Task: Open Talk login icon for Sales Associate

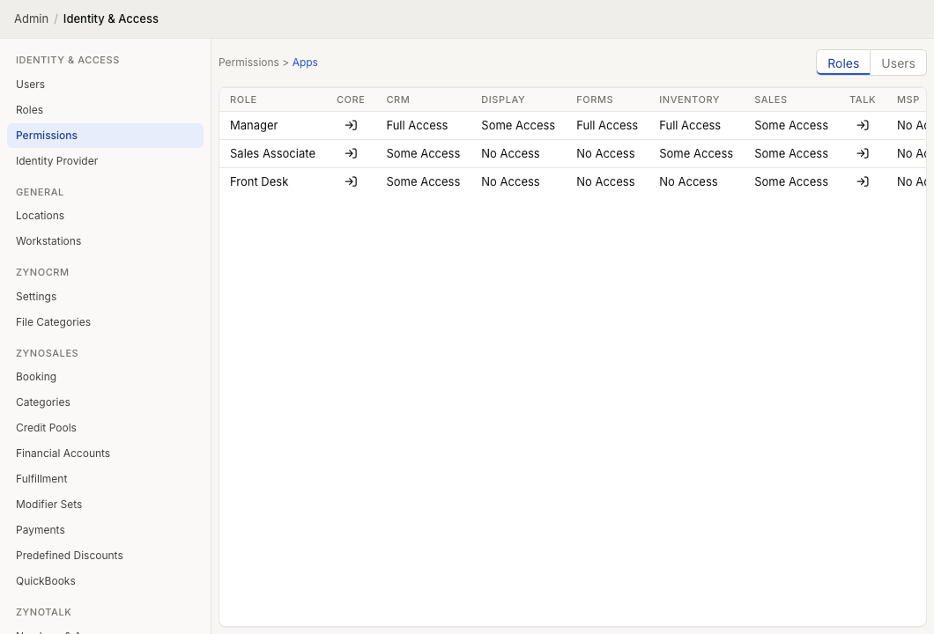Action: click(863, 153)
